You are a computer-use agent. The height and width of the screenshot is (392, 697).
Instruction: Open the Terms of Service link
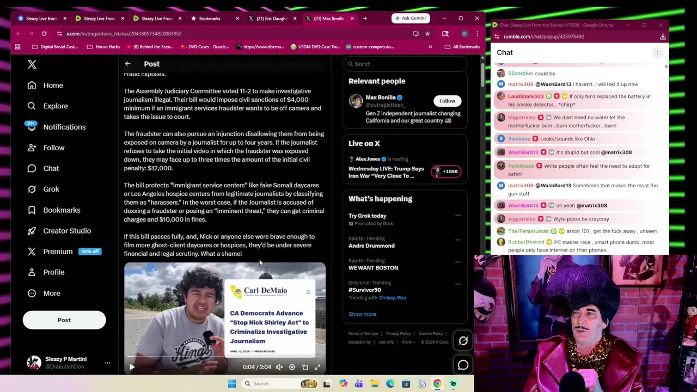363,334
